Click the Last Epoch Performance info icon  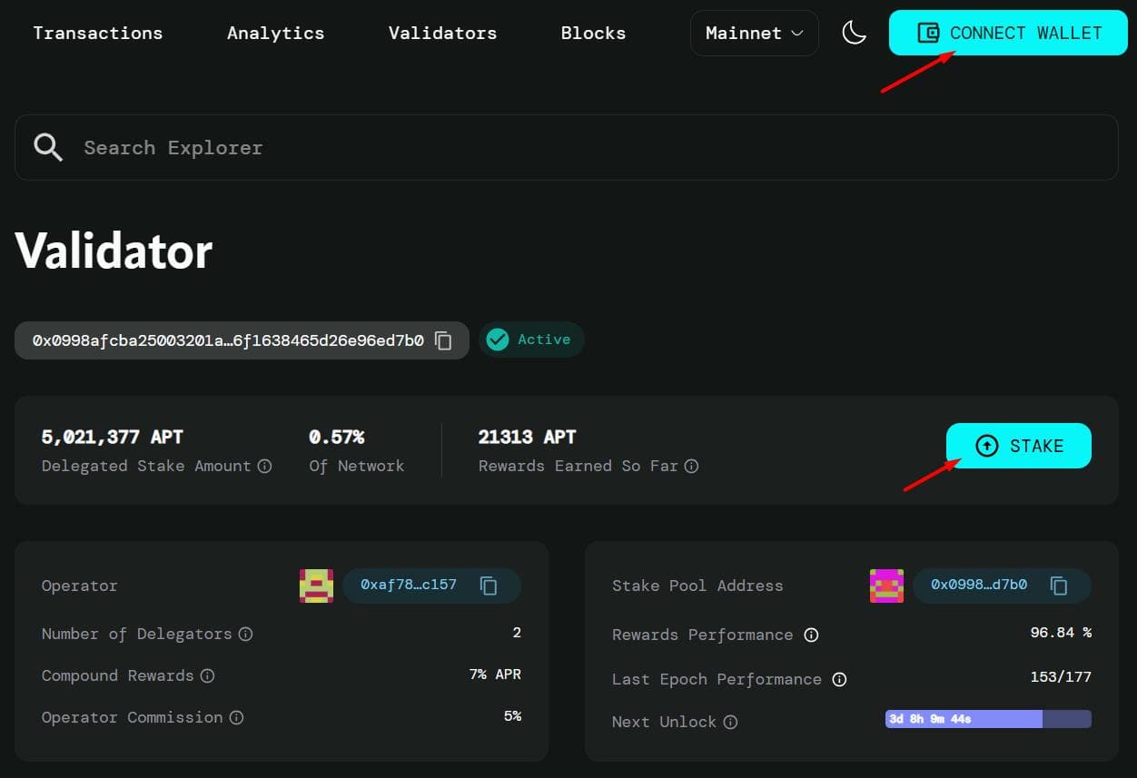(839, 679)
